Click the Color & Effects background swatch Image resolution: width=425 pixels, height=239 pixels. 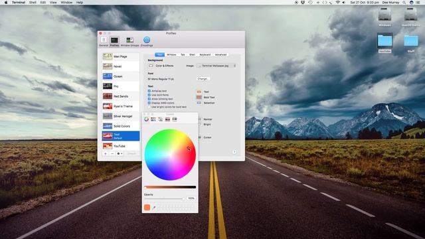(151, 66)
